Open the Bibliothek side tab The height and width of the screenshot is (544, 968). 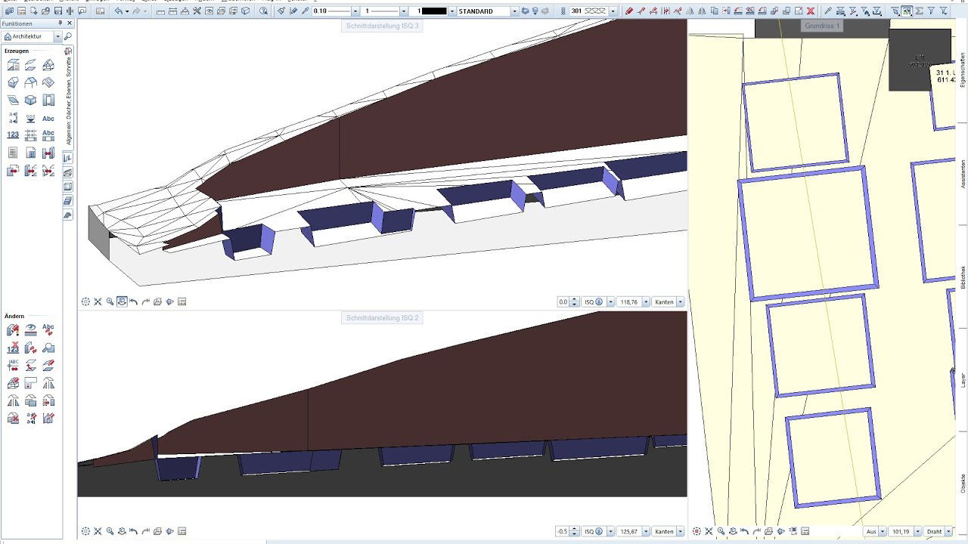pyautogui.click(x=963, y=277)
